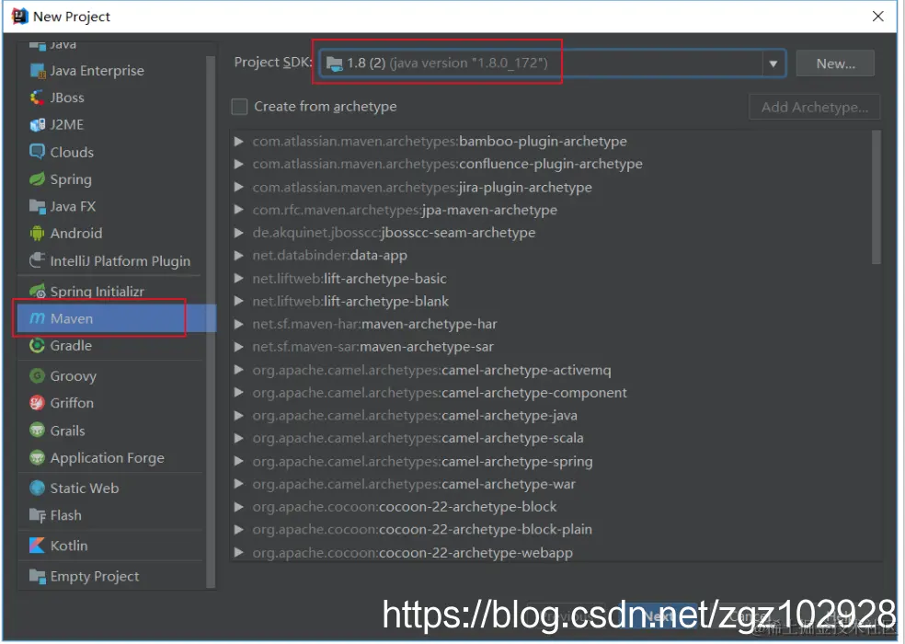This screenshot has width=905, height=644.
Task: Select Spring Initializr project type label
Action: pyautogui.click(x=97, y=292)
